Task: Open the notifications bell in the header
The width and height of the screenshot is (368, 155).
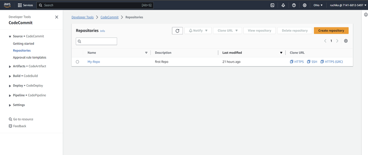Action: [283, 5]
